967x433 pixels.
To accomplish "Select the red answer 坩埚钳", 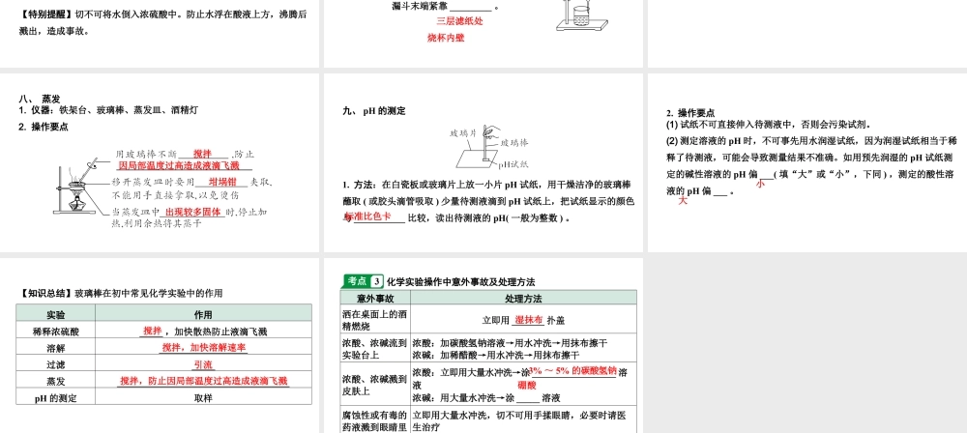I will tap(222, 182).
